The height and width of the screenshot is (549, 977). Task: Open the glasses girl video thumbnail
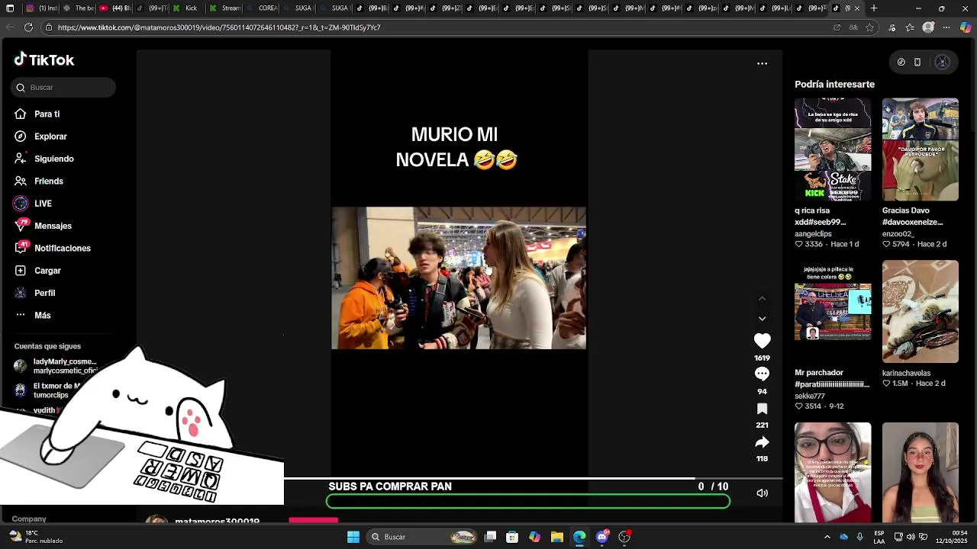(x=833, y=473)
